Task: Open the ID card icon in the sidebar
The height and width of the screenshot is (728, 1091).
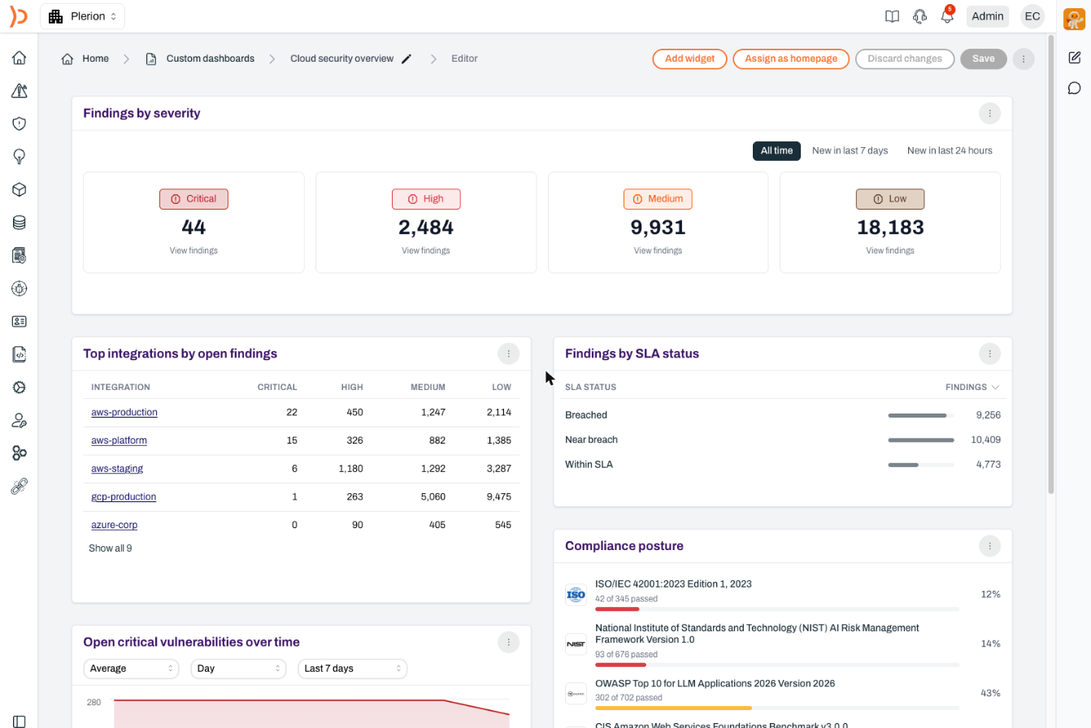Action: point(19,321)
